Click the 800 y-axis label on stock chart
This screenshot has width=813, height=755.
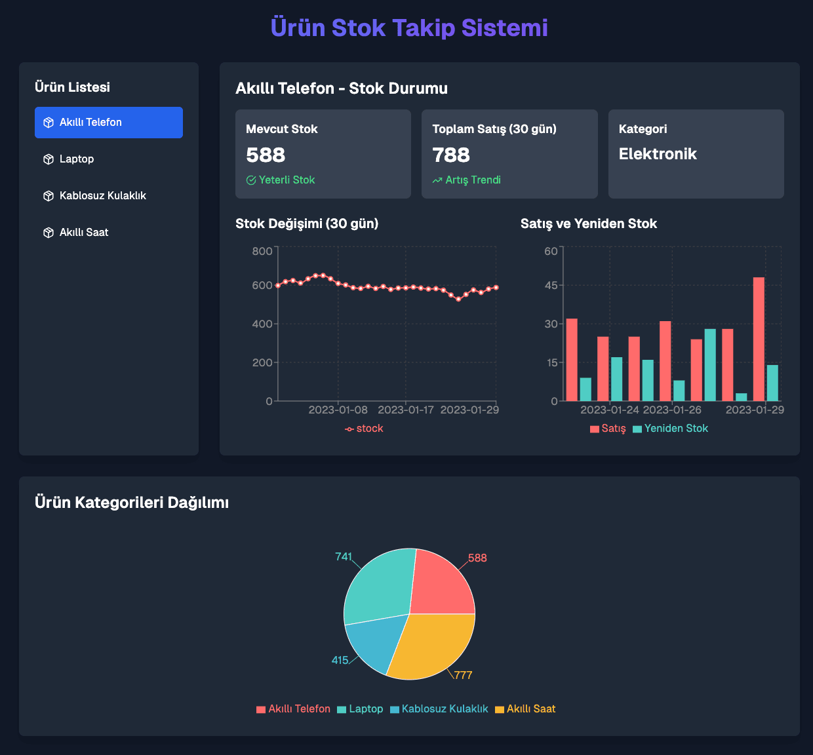[x=262, y=252]
